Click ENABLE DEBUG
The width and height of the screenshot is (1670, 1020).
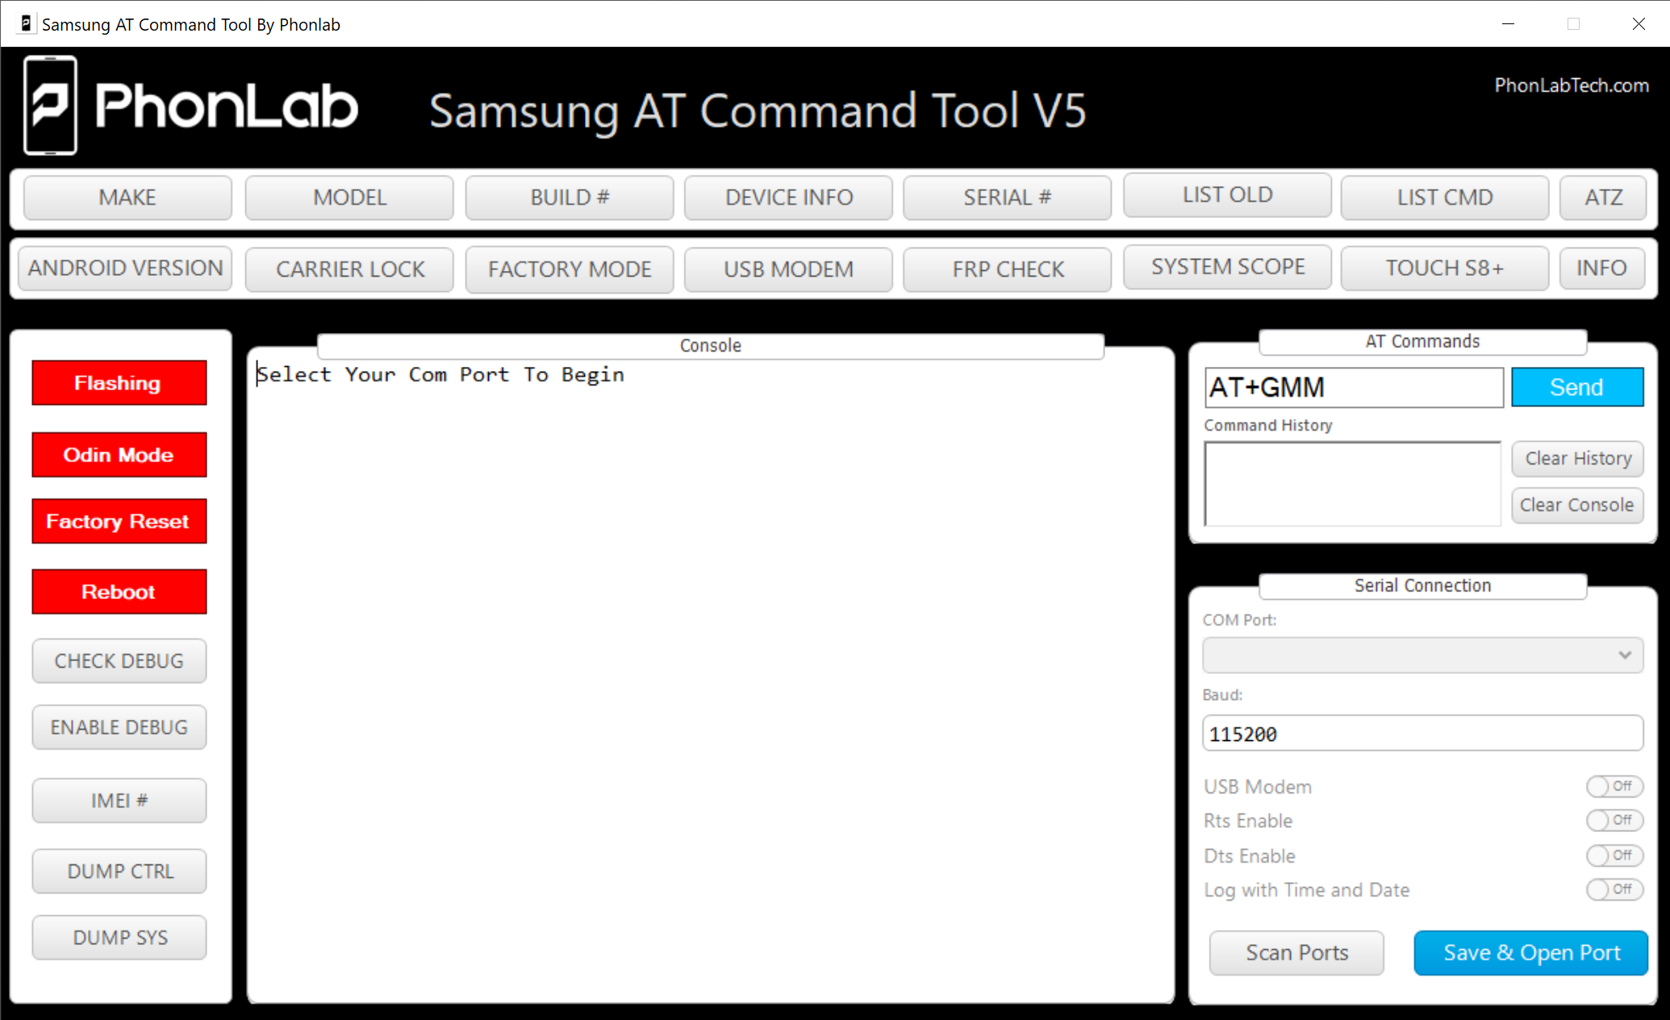119,727
